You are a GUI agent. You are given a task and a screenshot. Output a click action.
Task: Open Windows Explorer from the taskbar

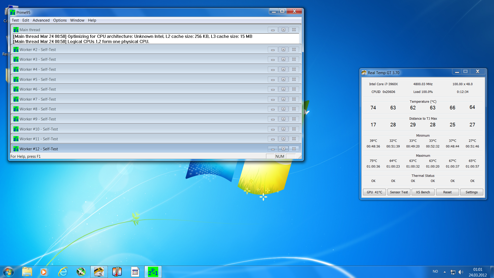(x=27, y=272)
